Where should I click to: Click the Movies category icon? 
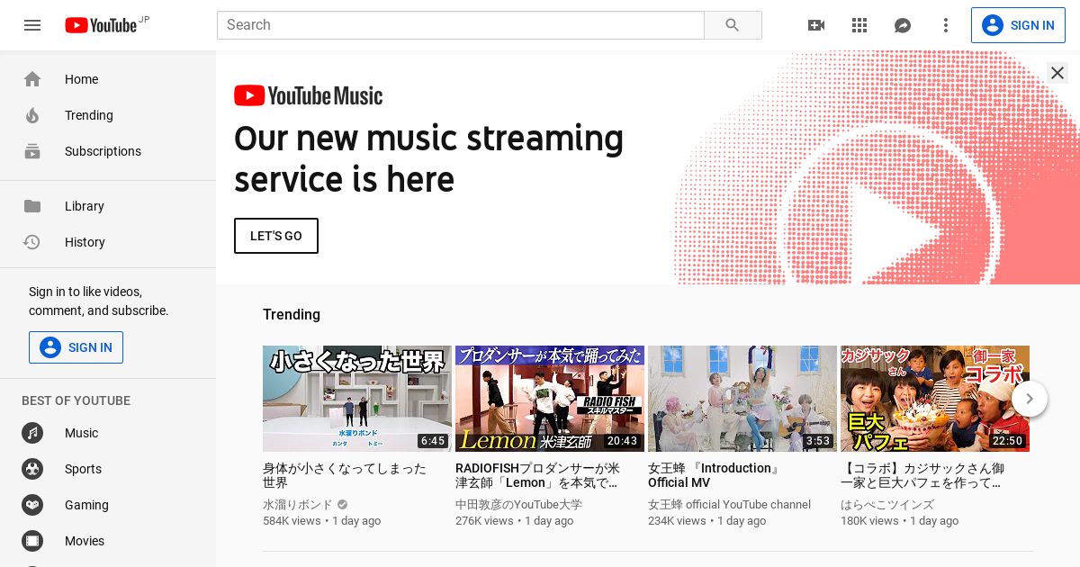pyautogui.click(x=32, y=541)
